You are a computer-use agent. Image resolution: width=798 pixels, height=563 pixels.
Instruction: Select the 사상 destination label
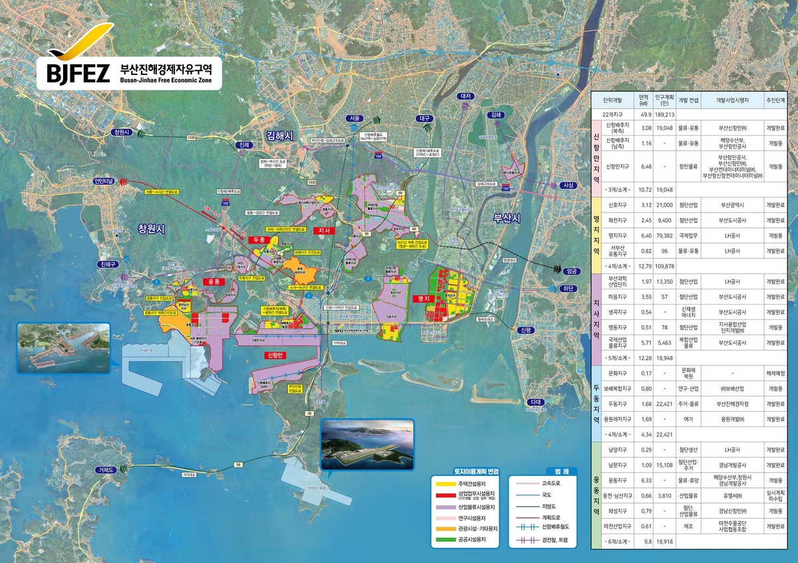(569, 185)
